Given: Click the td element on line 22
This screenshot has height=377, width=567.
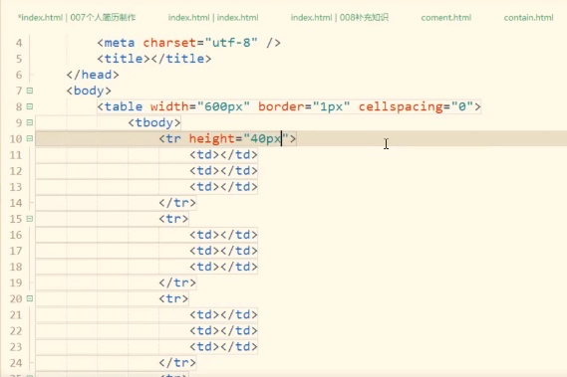Looking at the screenshot, I should click(223, 330).
